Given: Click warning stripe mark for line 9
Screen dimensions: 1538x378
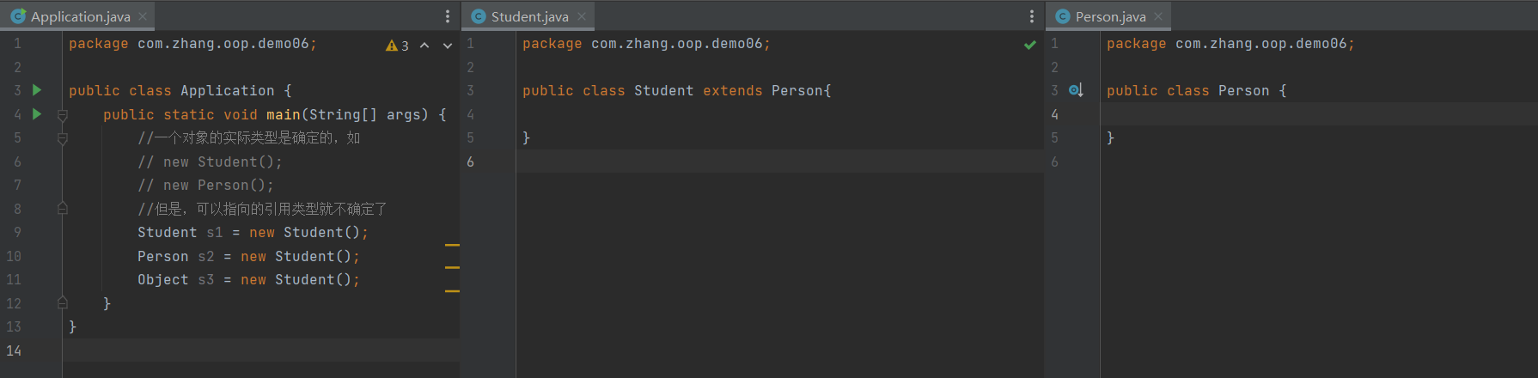Looking at the screenshot, I should [452, 245].
